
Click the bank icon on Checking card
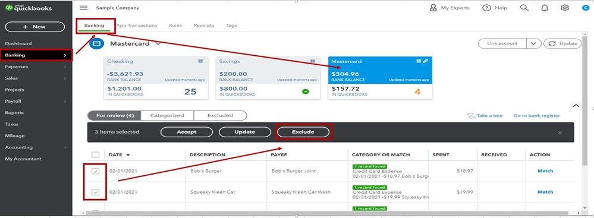200,61
